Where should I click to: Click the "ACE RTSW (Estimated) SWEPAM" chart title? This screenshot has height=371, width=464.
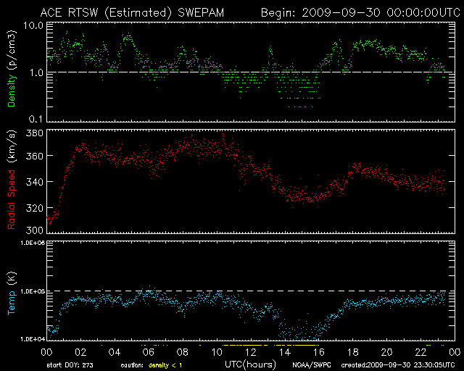[x=132, y=13]
